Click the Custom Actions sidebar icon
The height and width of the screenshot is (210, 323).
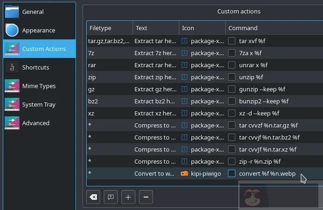(x=12, y=49)
